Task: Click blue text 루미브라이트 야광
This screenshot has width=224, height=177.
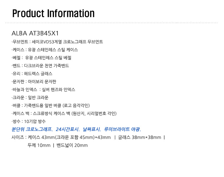Action: [122, 129]
